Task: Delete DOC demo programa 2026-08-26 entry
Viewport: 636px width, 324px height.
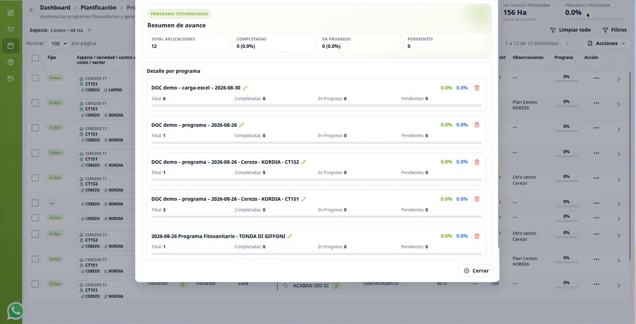Action: tap(477, 125)
